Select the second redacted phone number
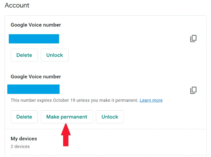211x157 pixels. 33,89
